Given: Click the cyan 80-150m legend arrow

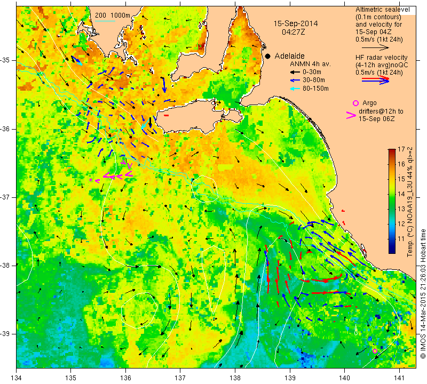Looking at the screenshot, I should tap(295, 89).
